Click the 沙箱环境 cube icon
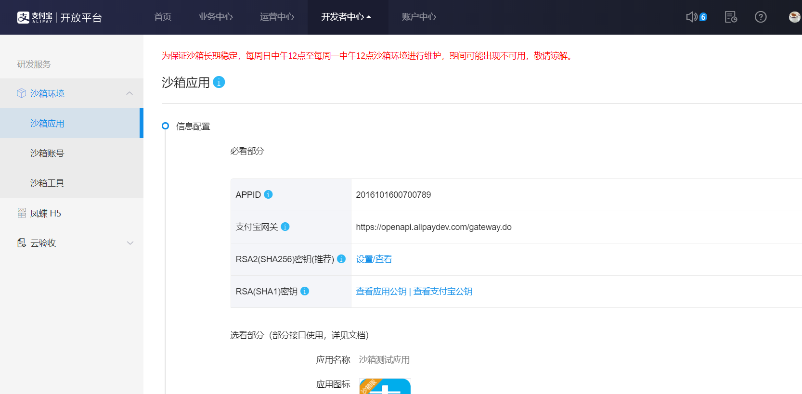This screenshot has height=394, width=802. click(x=21, y=93)
